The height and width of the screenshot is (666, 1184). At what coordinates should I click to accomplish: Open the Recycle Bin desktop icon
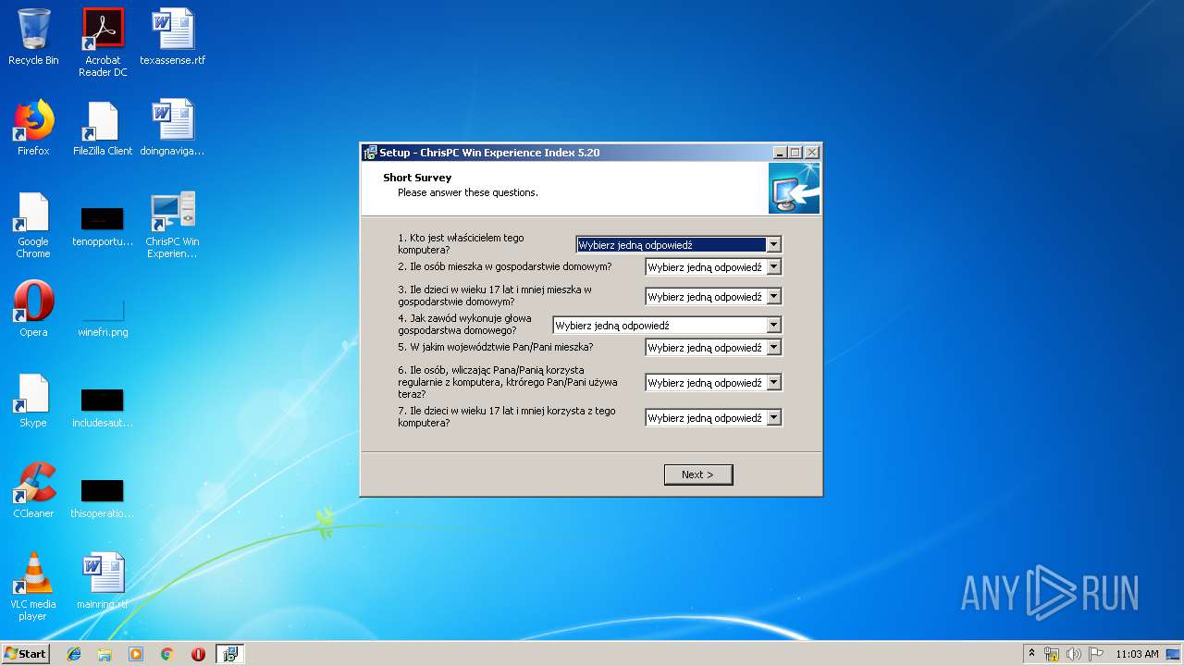pyautogui.click(x=33, y=37)
